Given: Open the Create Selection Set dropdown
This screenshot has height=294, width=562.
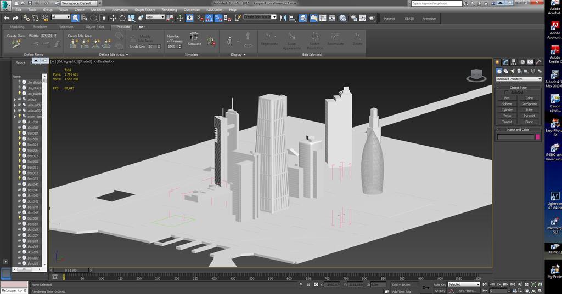Looking at the screenshot, I should (x=260, y=17).
